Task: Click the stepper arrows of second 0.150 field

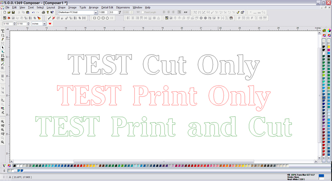Action: (x=28, y=24)
